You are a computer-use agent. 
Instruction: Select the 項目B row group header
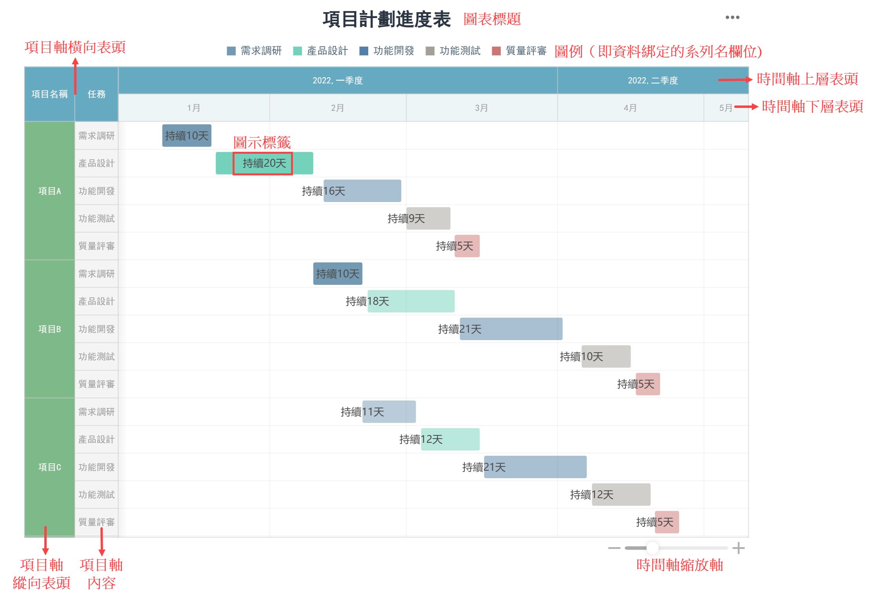click(49, 329)
